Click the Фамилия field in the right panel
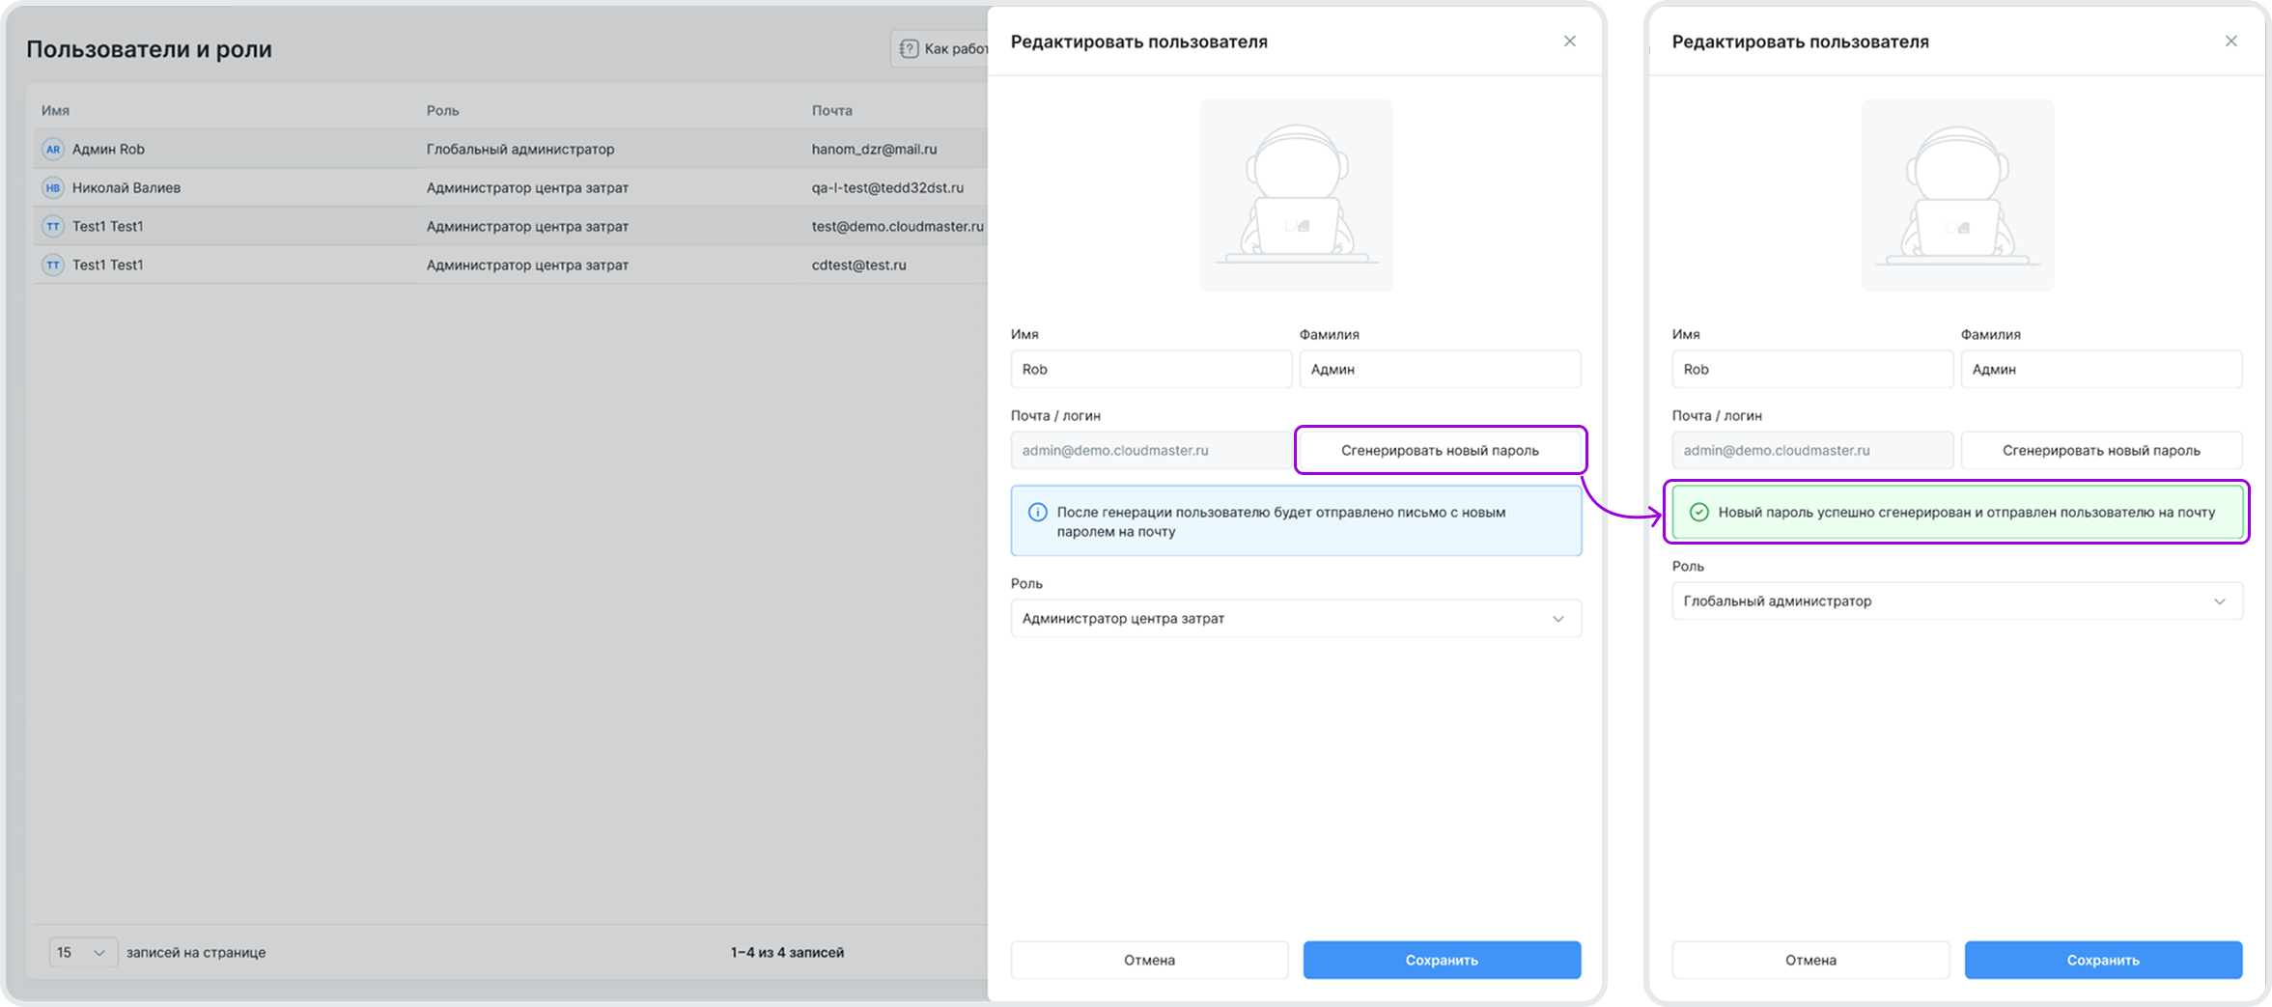2272x1007 pixels. pos(2100,370)
